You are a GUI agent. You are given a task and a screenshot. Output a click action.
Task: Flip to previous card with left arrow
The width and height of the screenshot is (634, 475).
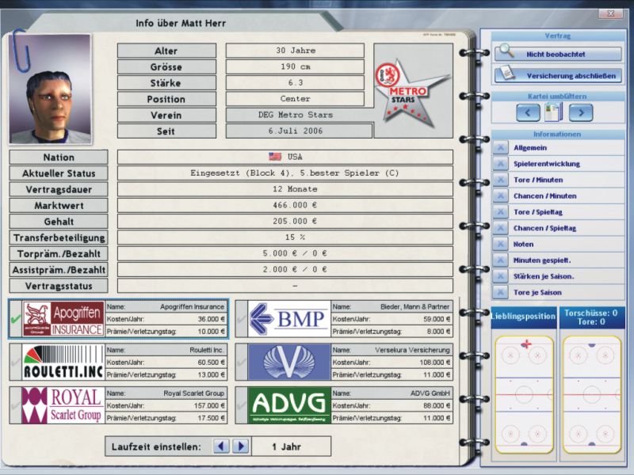pyautogui.click(x=528, y=112)
